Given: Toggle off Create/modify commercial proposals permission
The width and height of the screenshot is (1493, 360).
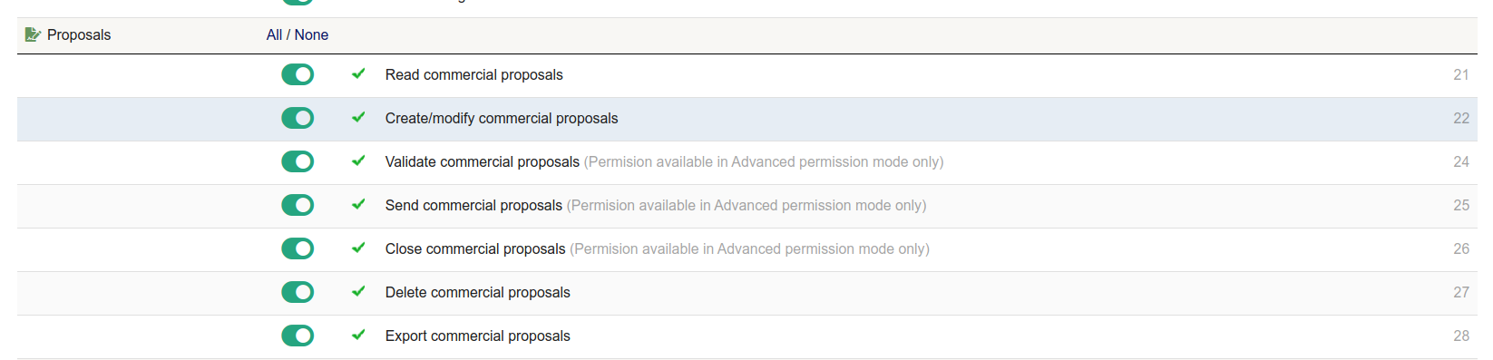Looking at the screenshot, I should [298, 118].
